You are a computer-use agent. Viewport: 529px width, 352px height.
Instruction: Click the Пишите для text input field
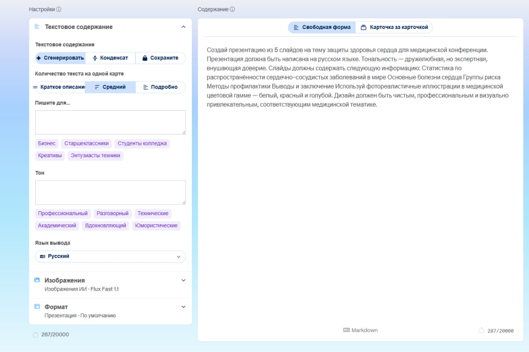point(110,122)
